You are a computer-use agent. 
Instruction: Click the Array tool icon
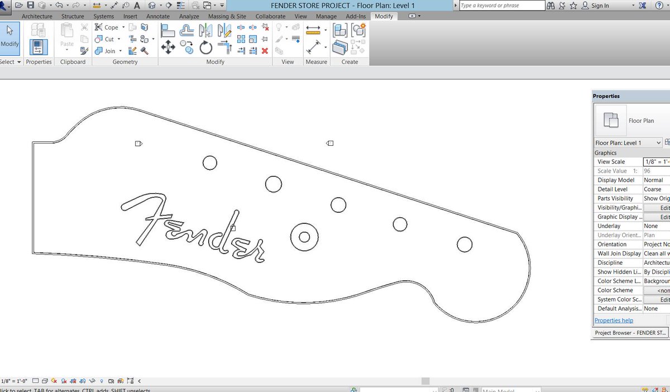pos(241,39)
